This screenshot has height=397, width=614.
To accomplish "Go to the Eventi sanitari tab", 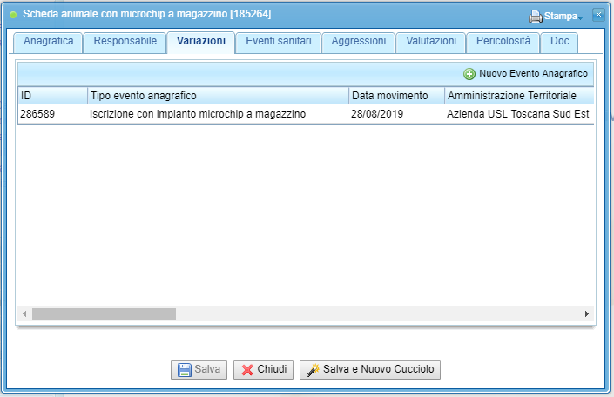I will click(x=279, y=43).
